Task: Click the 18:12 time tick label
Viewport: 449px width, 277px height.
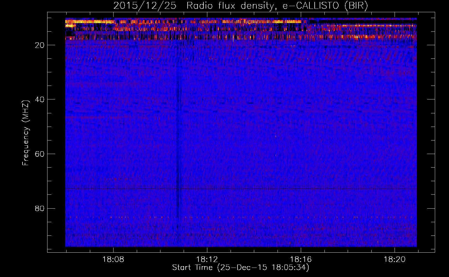Action: [207, 260]
